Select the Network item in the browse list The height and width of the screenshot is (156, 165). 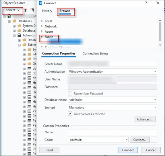51,26
